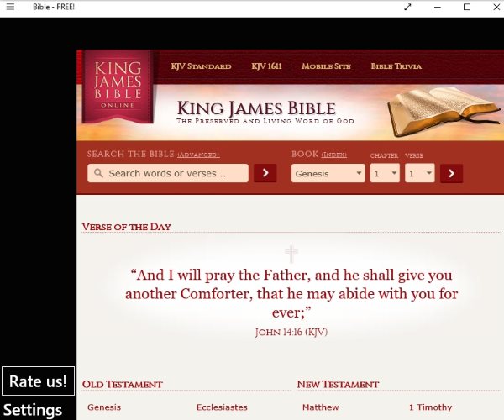Close the Bible - FREE! window
This screenshot has width=504, height=420.
click(x=496, y=7)
